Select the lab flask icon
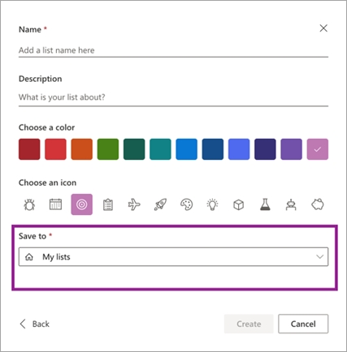The image size is (347, 352). coord(265,204)
